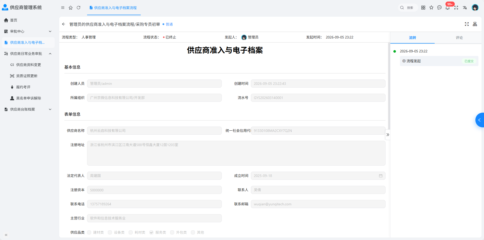
Task: Click the blue floating side handle
Action: (x=480, y=120)
